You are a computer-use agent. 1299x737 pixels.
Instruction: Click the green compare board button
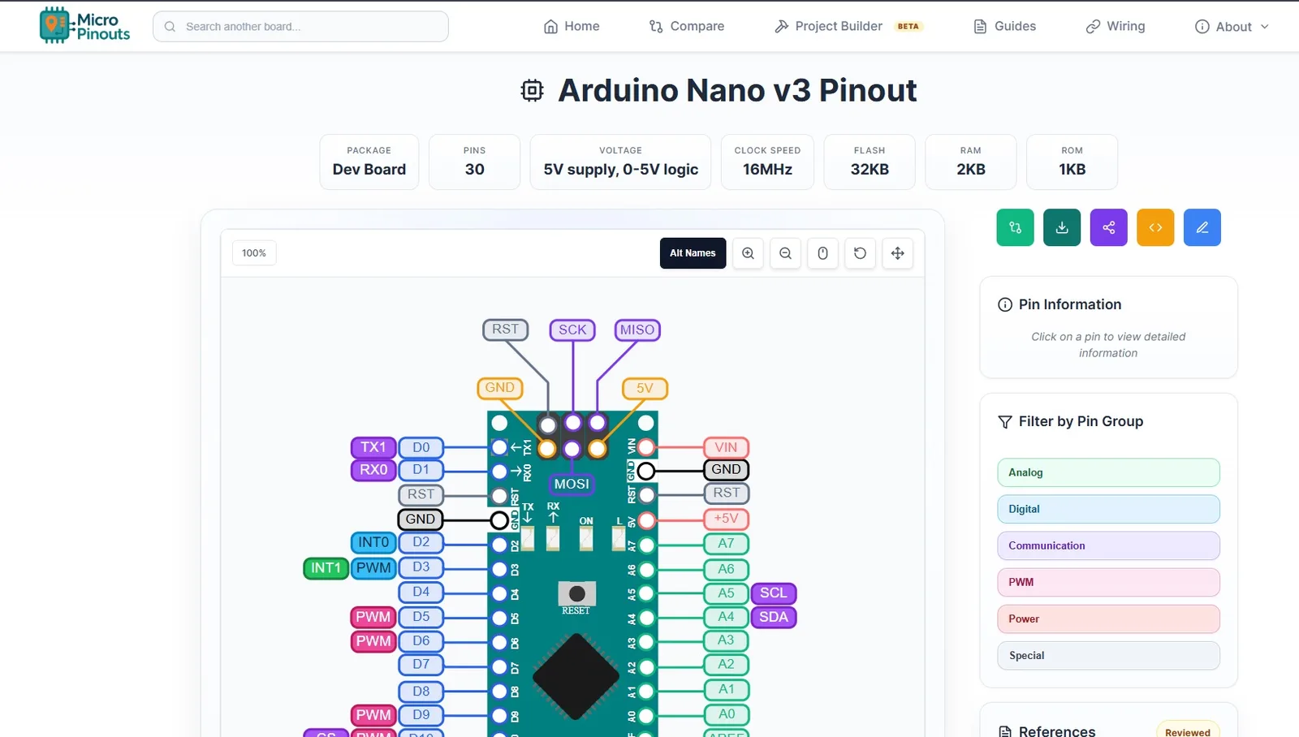point(1015,227)
